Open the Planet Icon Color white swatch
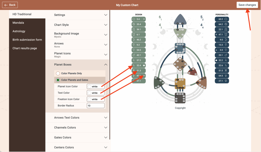Screen dimensions: 261x152 pos(90,86)
